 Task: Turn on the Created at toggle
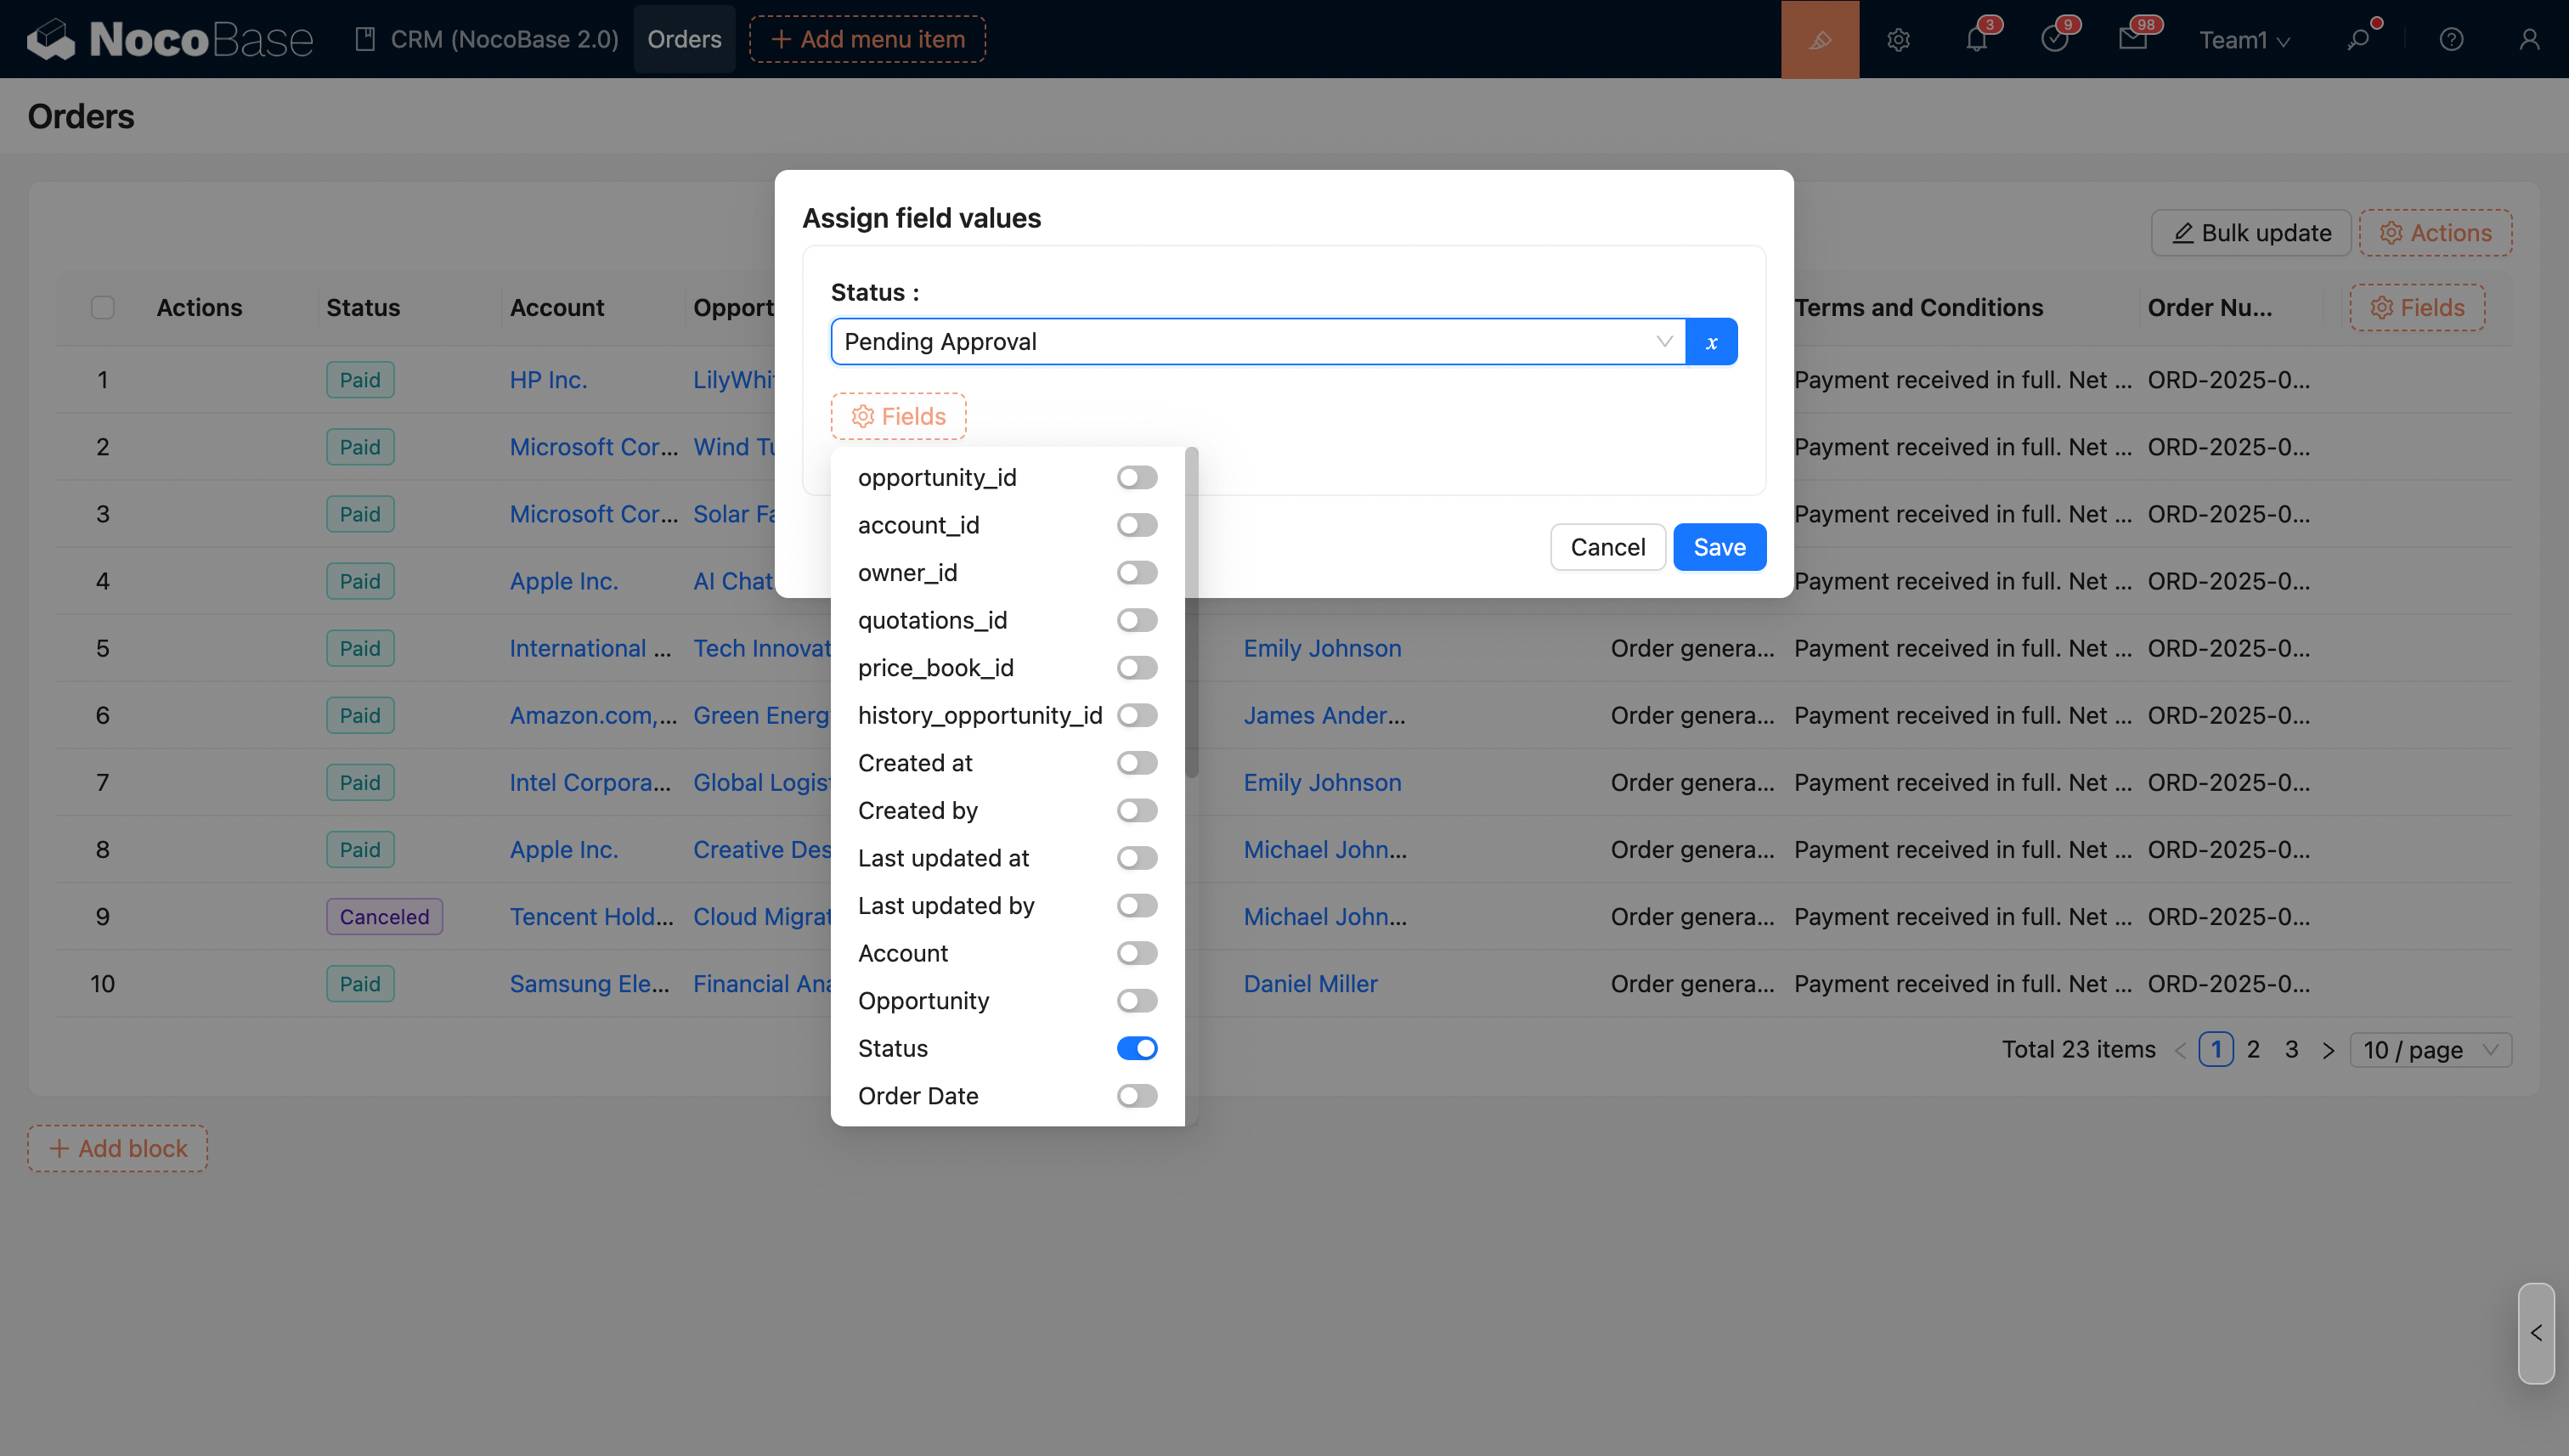(x=1136, y=763)
